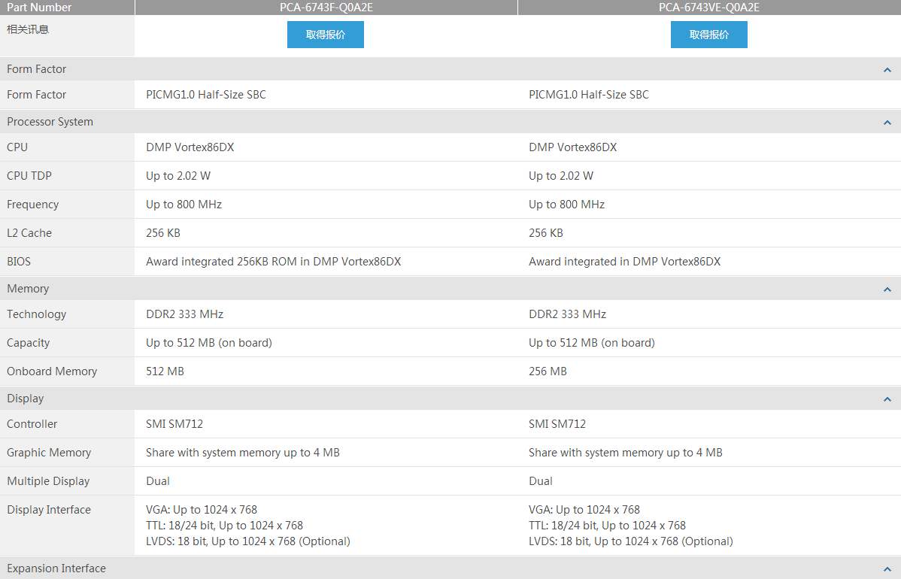901x579 pixels.
Task: Select BIOS value 'Award integrated 256KB ROM in DMP Vortex86DX'
Action: pos(274,262)
